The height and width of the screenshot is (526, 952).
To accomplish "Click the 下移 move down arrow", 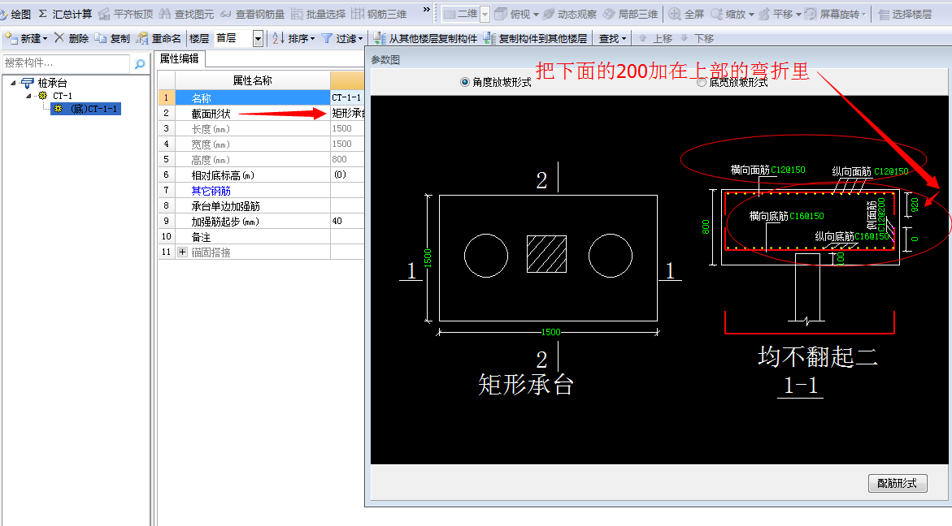I will click(685, 38).
